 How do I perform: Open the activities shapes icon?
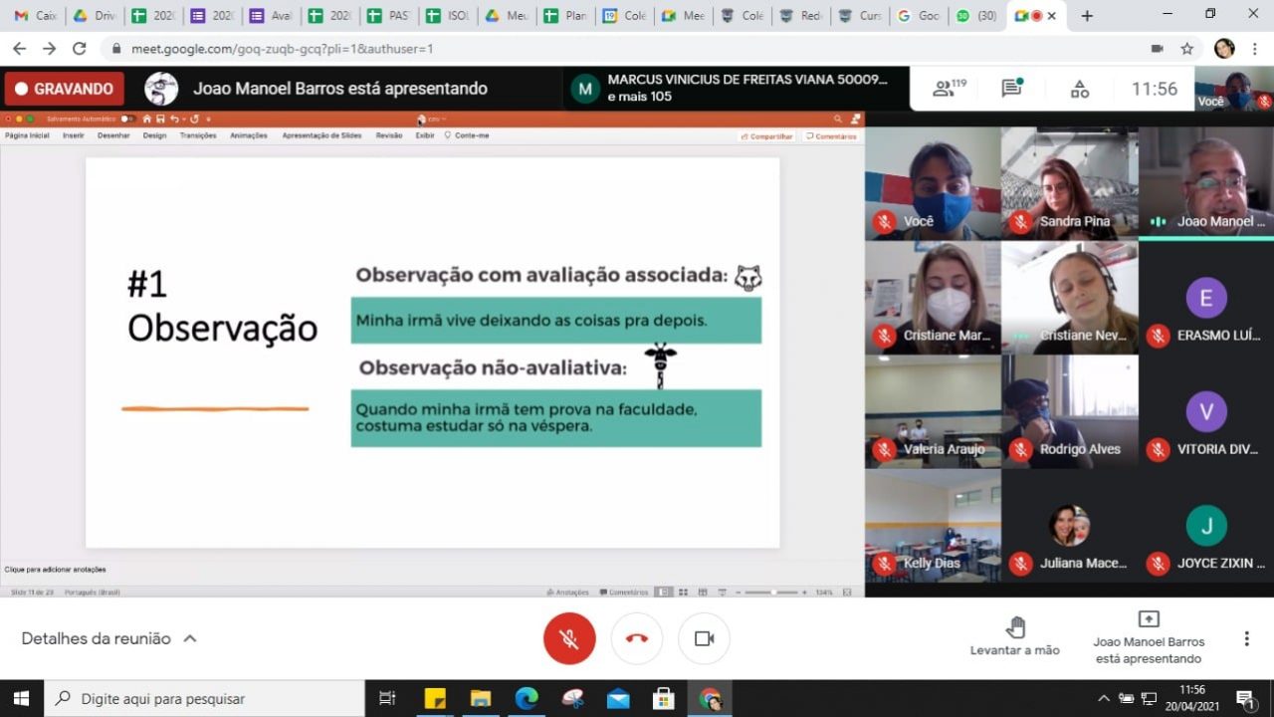(x=1080, y=89)
